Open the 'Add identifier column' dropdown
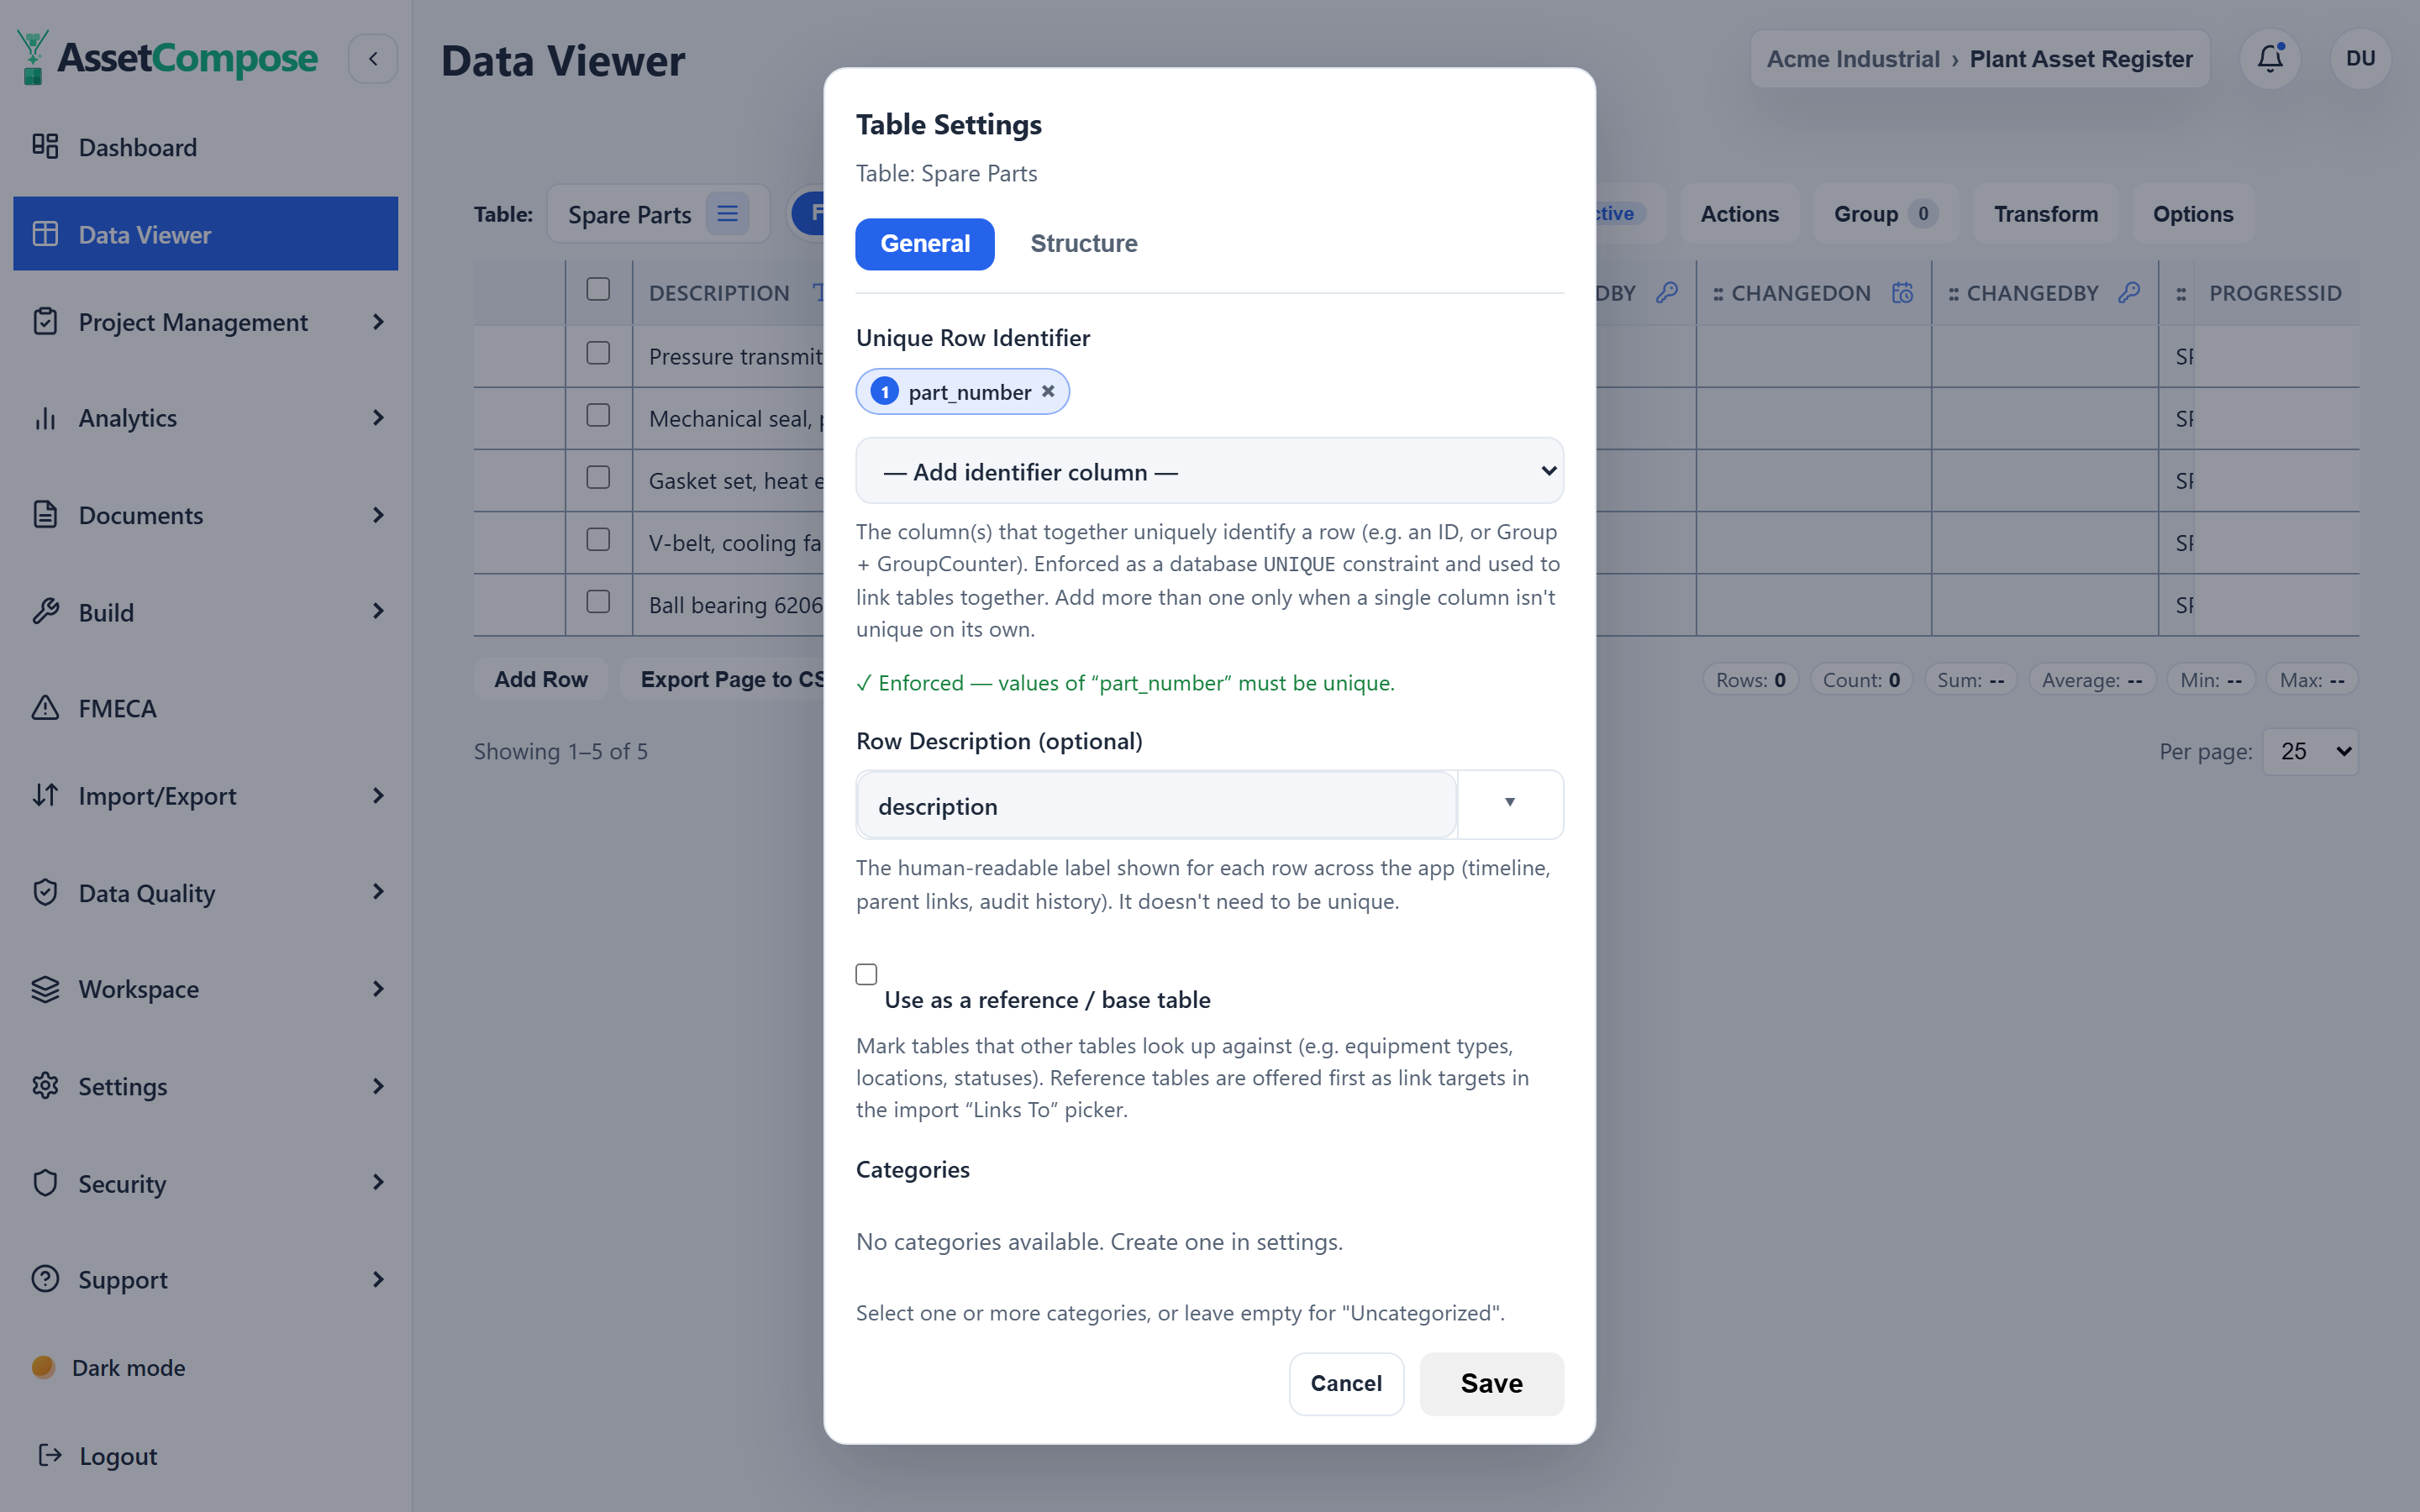The image size is (2420, 1512). (x=1209, y=471)
